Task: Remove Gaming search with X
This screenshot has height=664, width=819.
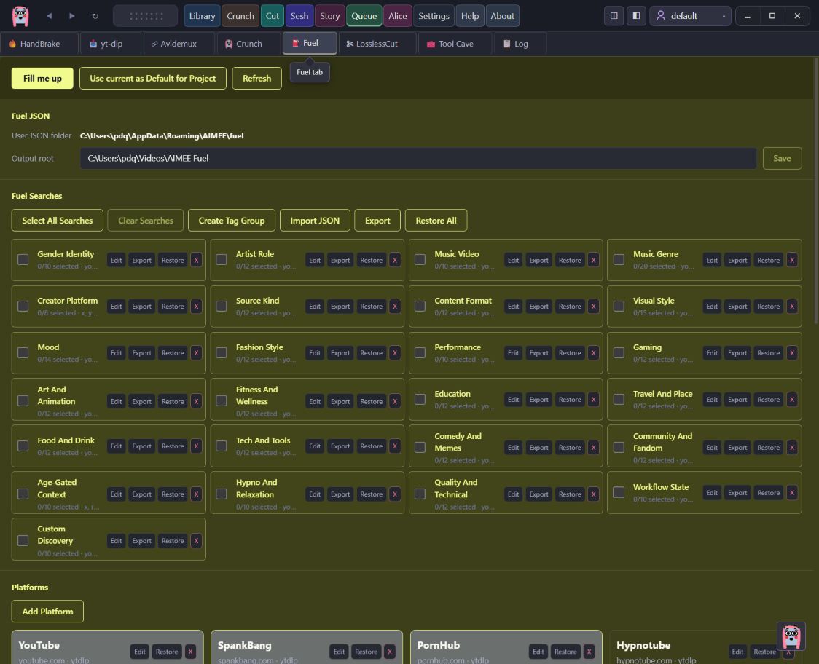Action: [x=792, y=353]
